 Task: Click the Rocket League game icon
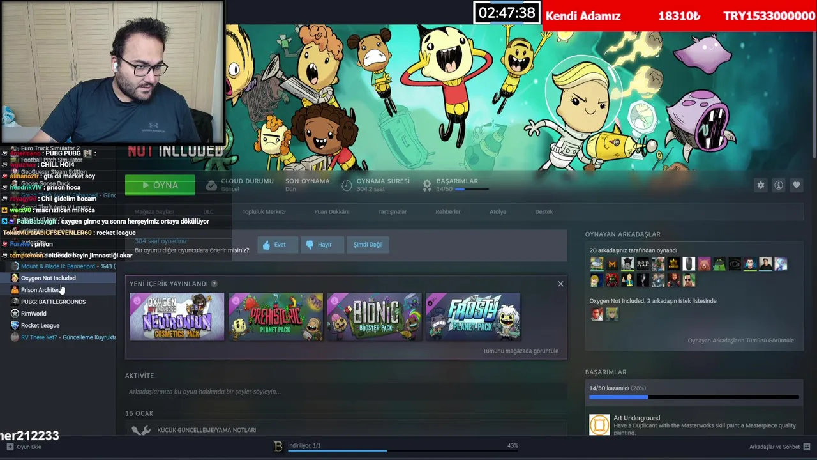15,325
